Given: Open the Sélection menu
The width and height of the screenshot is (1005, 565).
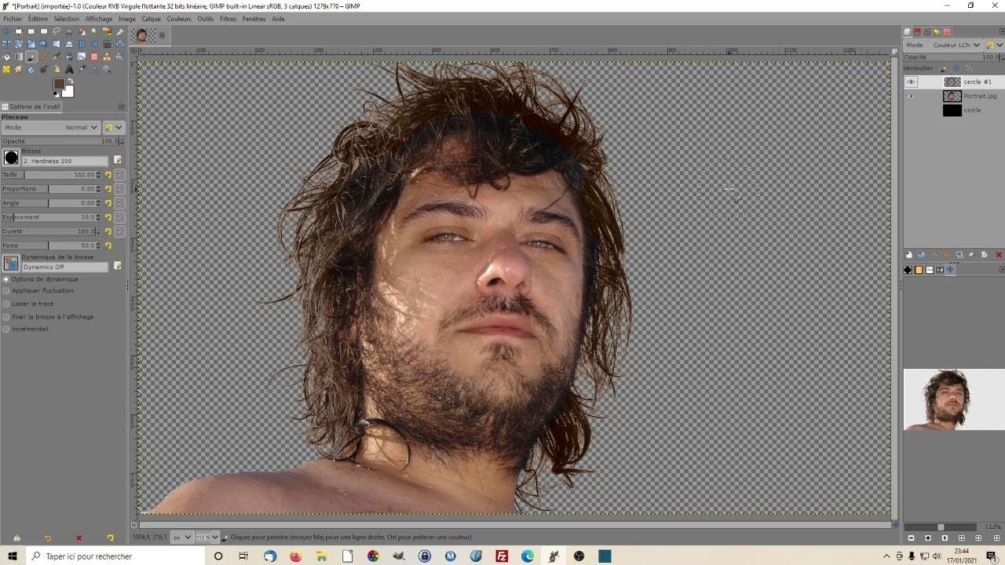Looking at the screenshot, I should (66, 19).
